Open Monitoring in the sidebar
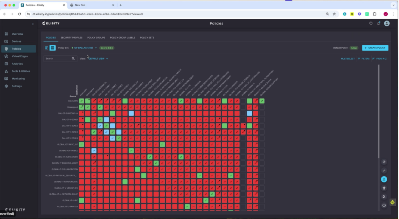The width and height of the screenshot is (399, 219). [18, 79]
